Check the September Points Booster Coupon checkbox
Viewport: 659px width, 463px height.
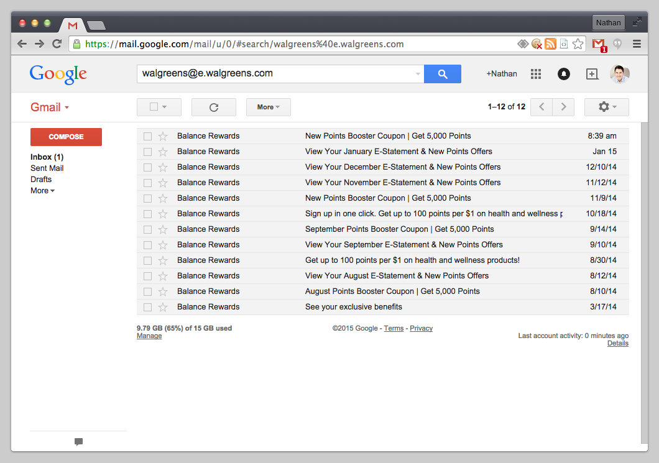click(x=147, y=229)
